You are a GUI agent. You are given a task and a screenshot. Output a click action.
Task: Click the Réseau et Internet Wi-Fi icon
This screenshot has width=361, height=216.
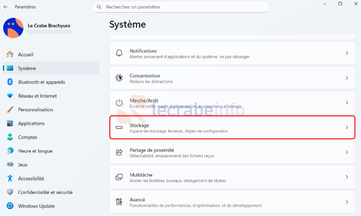pos(10,96)
